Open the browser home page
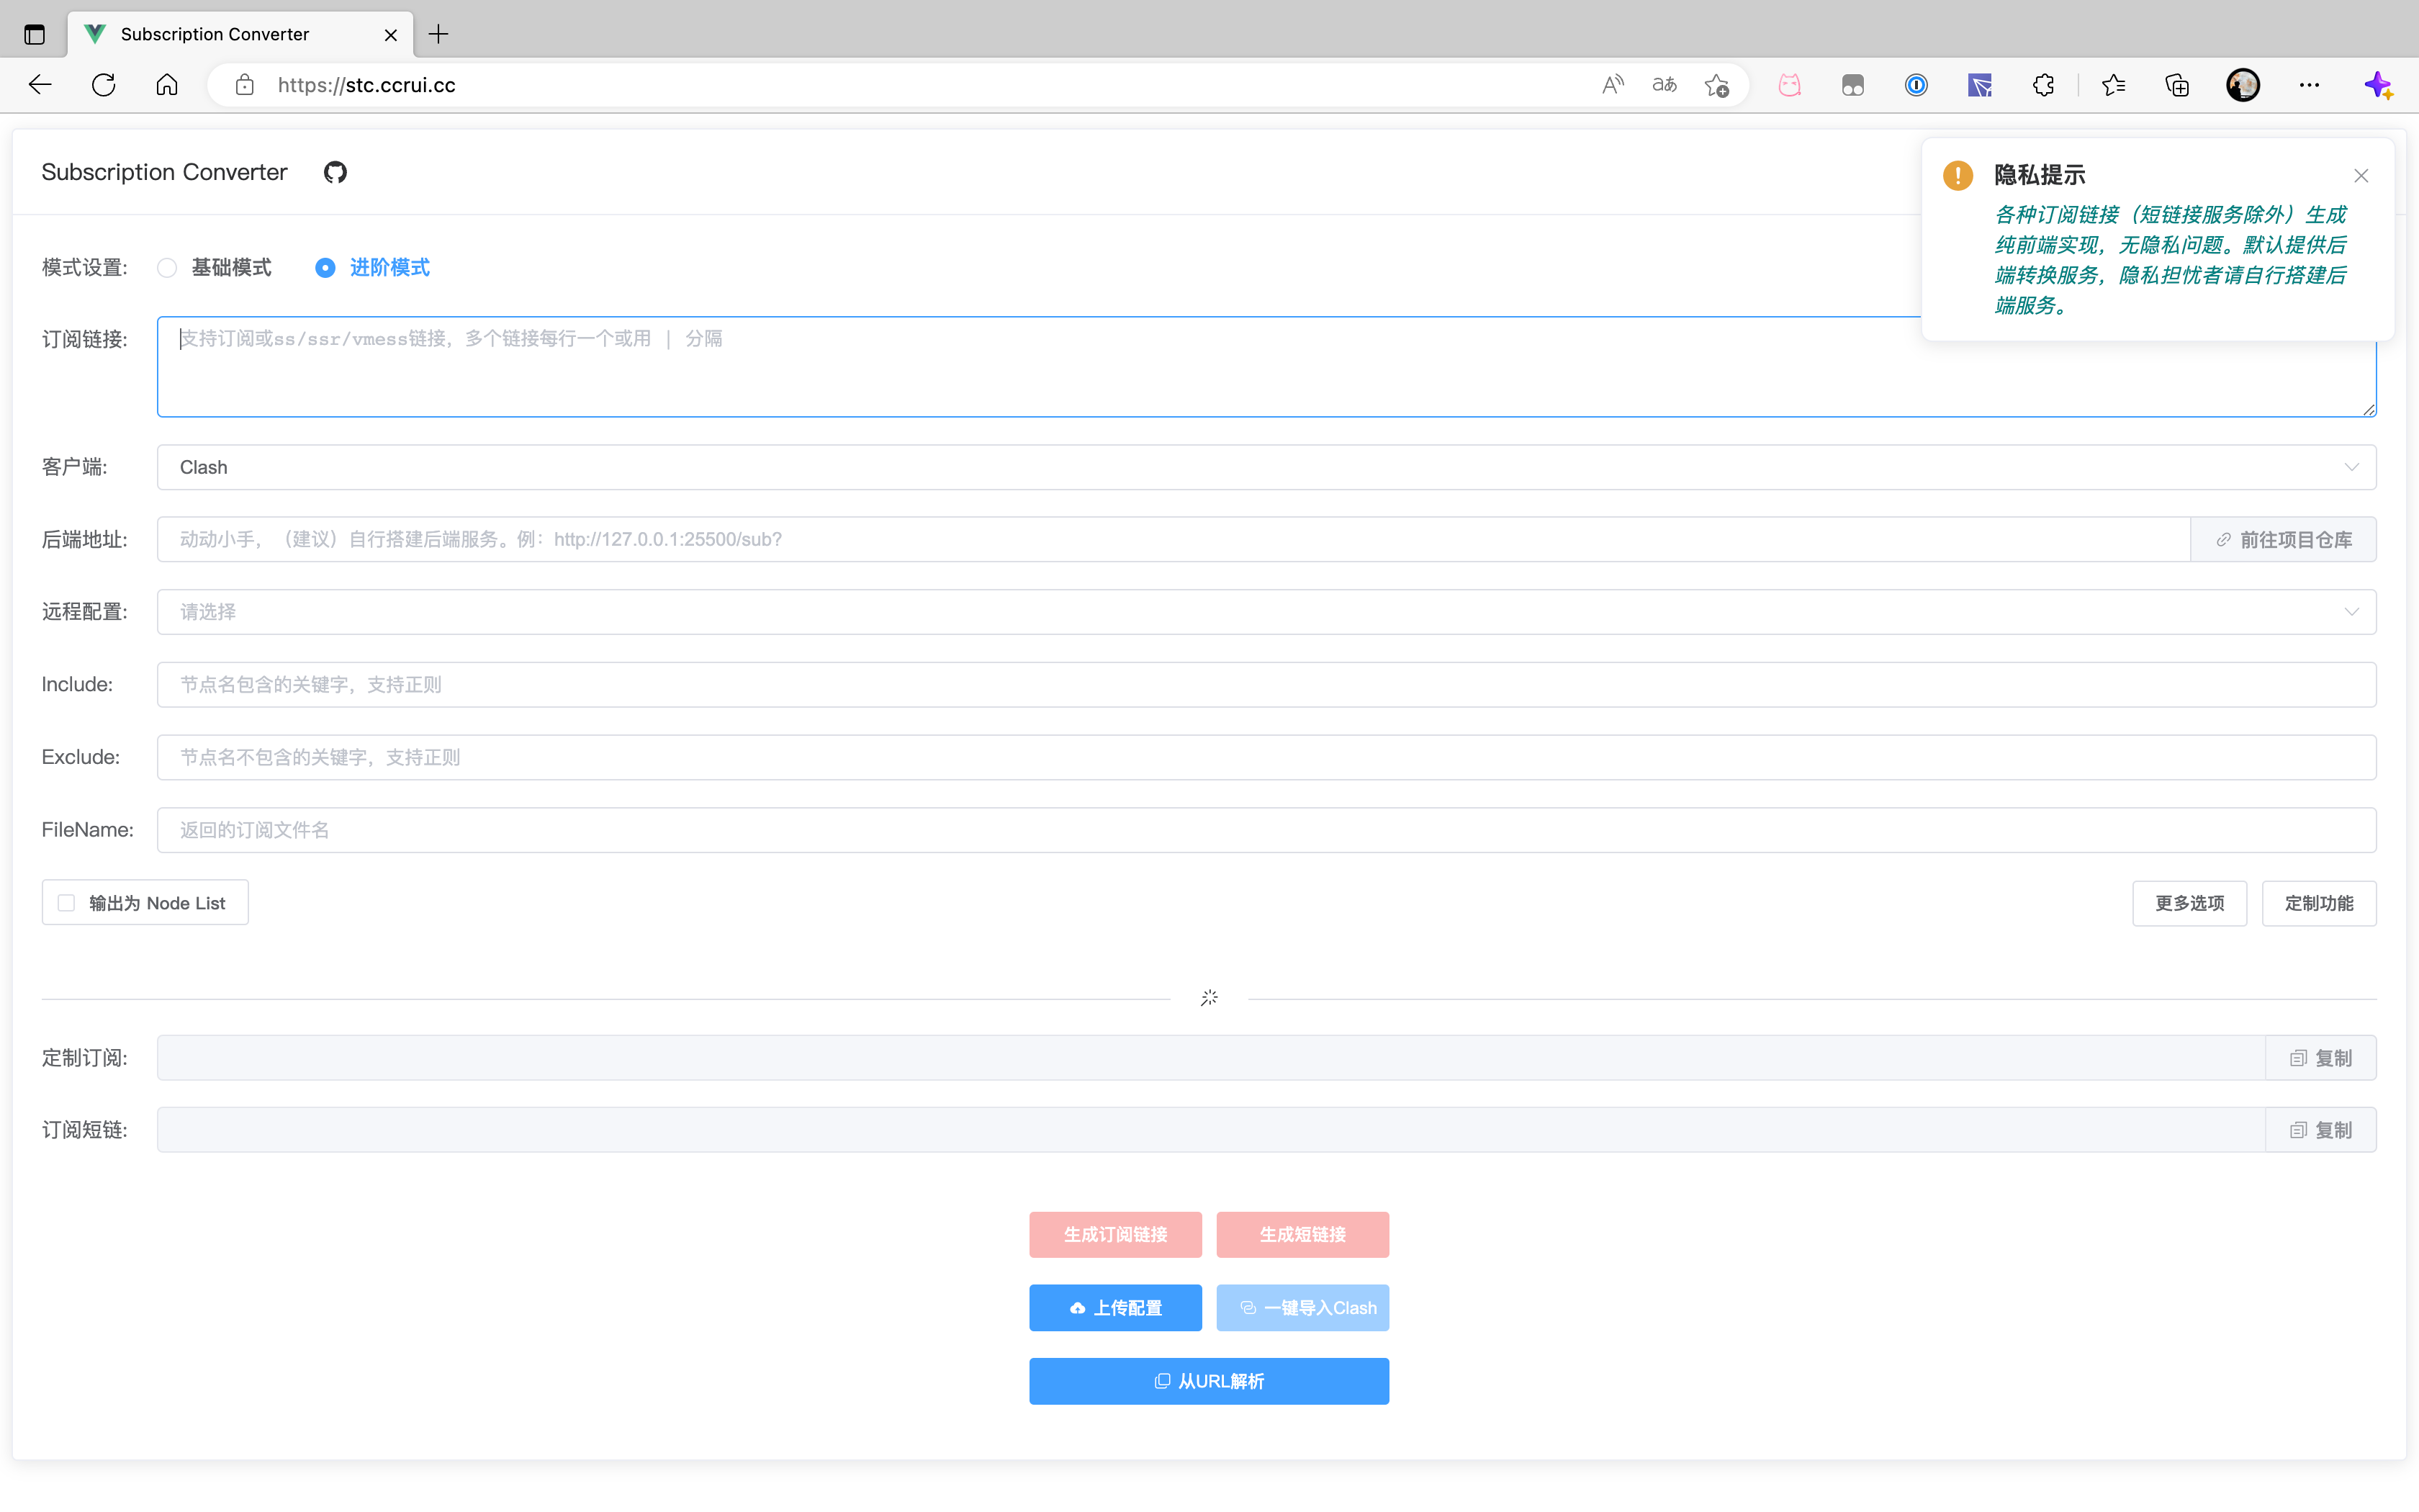2419x1512 pixels. [x=167, y=85]
